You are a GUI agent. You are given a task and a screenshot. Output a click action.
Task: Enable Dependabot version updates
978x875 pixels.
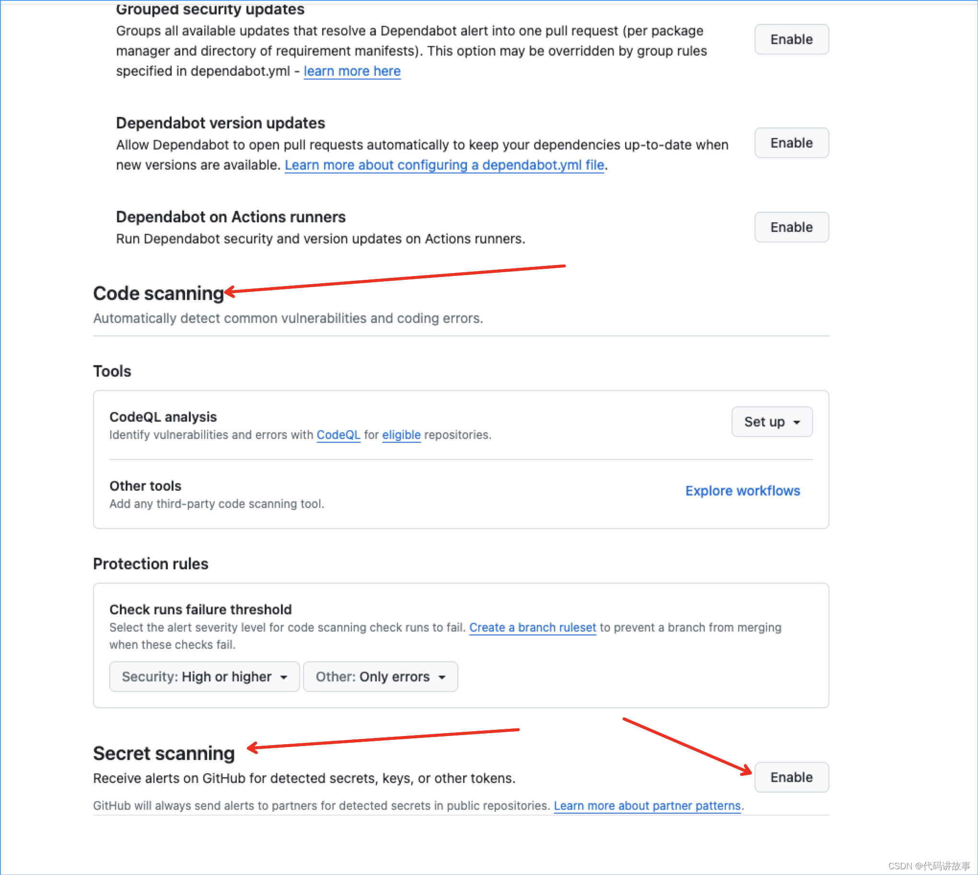pos(791,143)
